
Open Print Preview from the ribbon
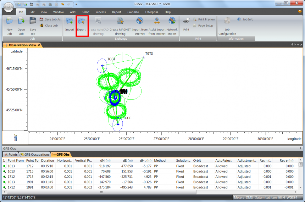pos(204,19)
